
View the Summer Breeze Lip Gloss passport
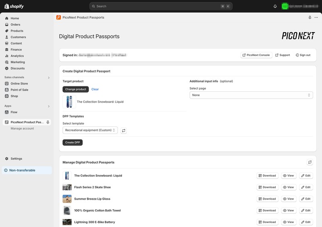288,199
